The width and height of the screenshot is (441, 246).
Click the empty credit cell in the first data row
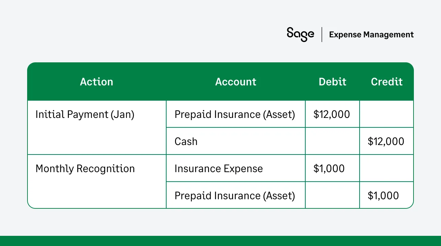(x=387, y=114)
